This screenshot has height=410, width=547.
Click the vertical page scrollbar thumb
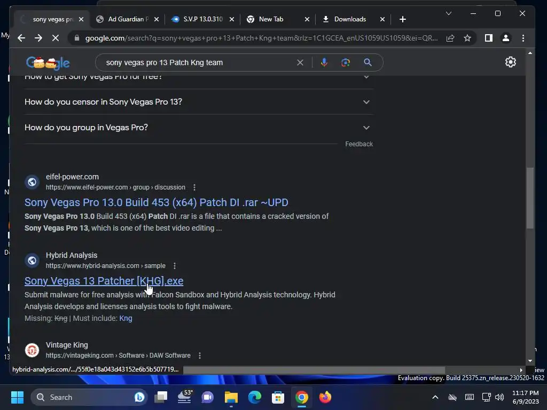[530, 198]
